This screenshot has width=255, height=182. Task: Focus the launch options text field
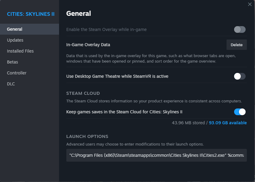click(x=157, y=155)
